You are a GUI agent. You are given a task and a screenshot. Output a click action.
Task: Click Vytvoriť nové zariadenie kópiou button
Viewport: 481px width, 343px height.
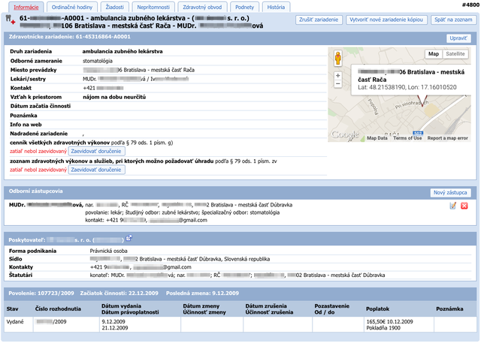point(386,20)
